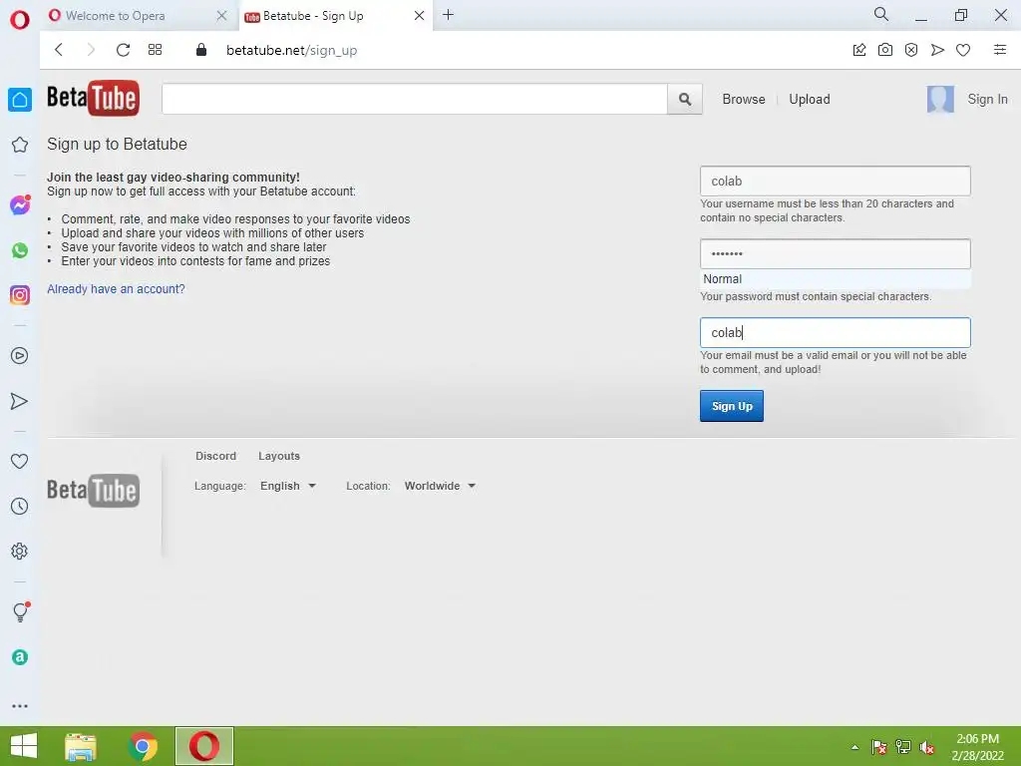
Task: Click the blue Sign Up button
Action: 731,406
